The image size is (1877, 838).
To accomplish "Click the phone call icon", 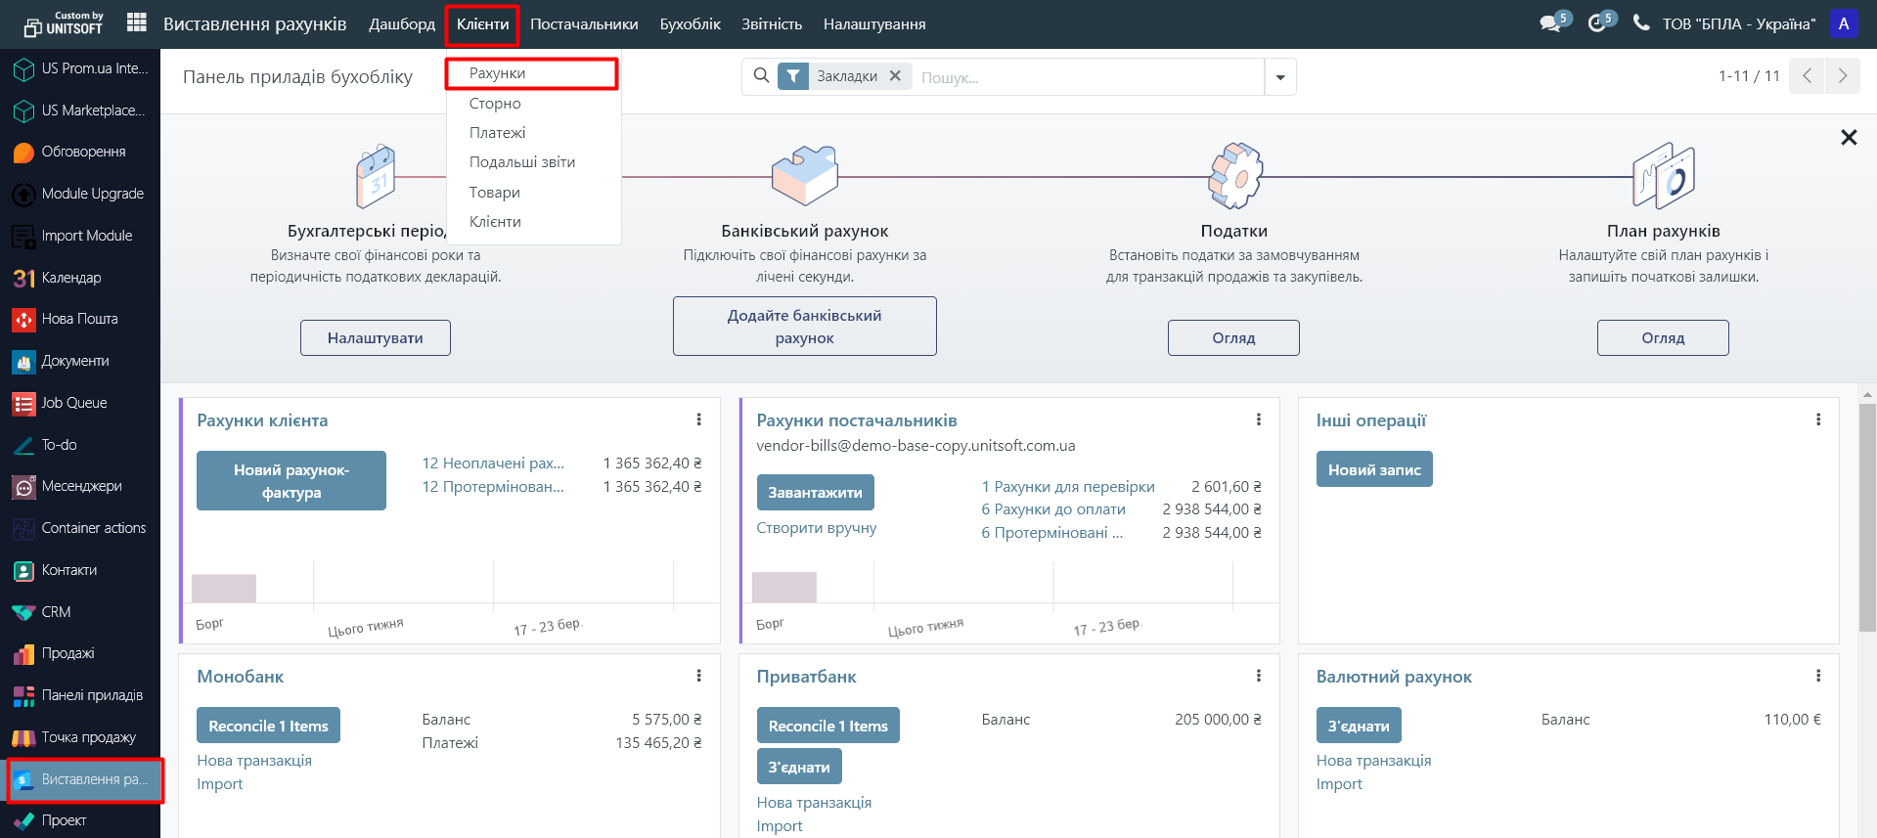I will coord(1641,23).
